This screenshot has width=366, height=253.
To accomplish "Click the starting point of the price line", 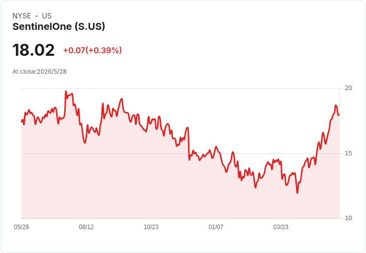I will 22,122.
